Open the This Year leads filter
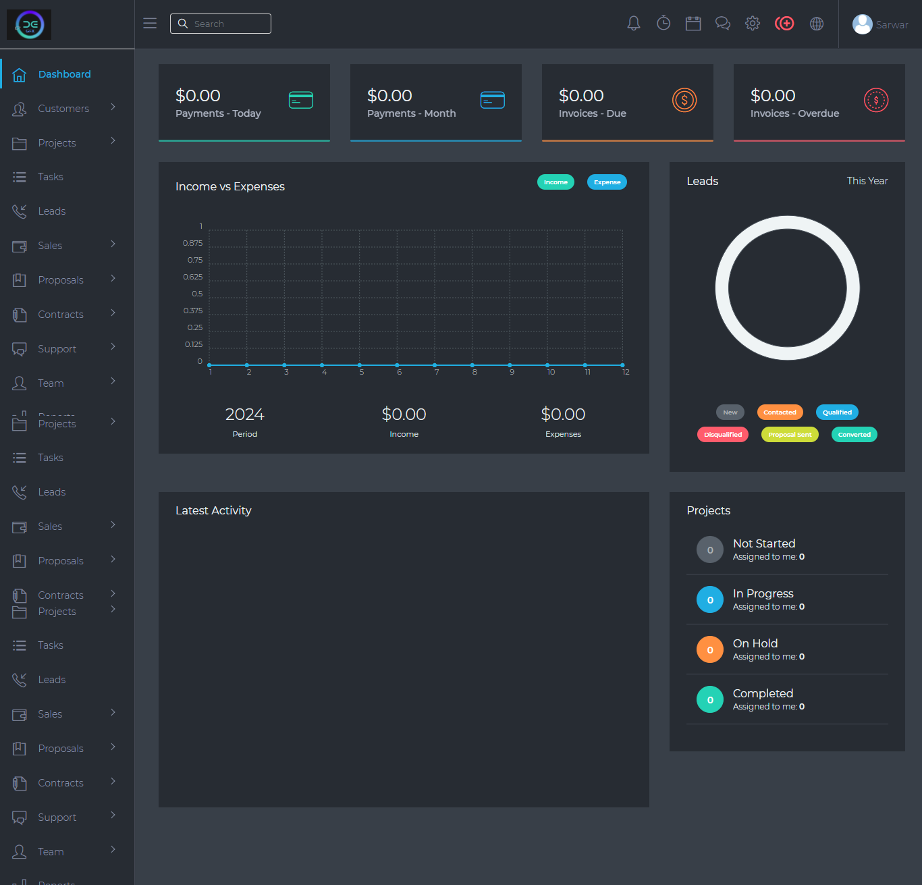The width and height of the screenshot is (922, 885). pos(867,181)
